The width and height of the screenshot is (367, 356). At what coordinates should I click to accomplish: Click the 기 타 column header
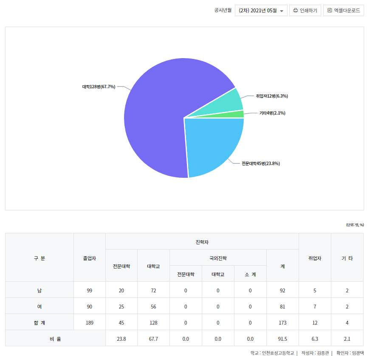(x=347, y=258)
